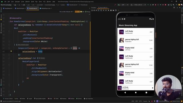Switch to the MediaPlayer.class editor tab
183x103 pixels.
pos(46,8)
